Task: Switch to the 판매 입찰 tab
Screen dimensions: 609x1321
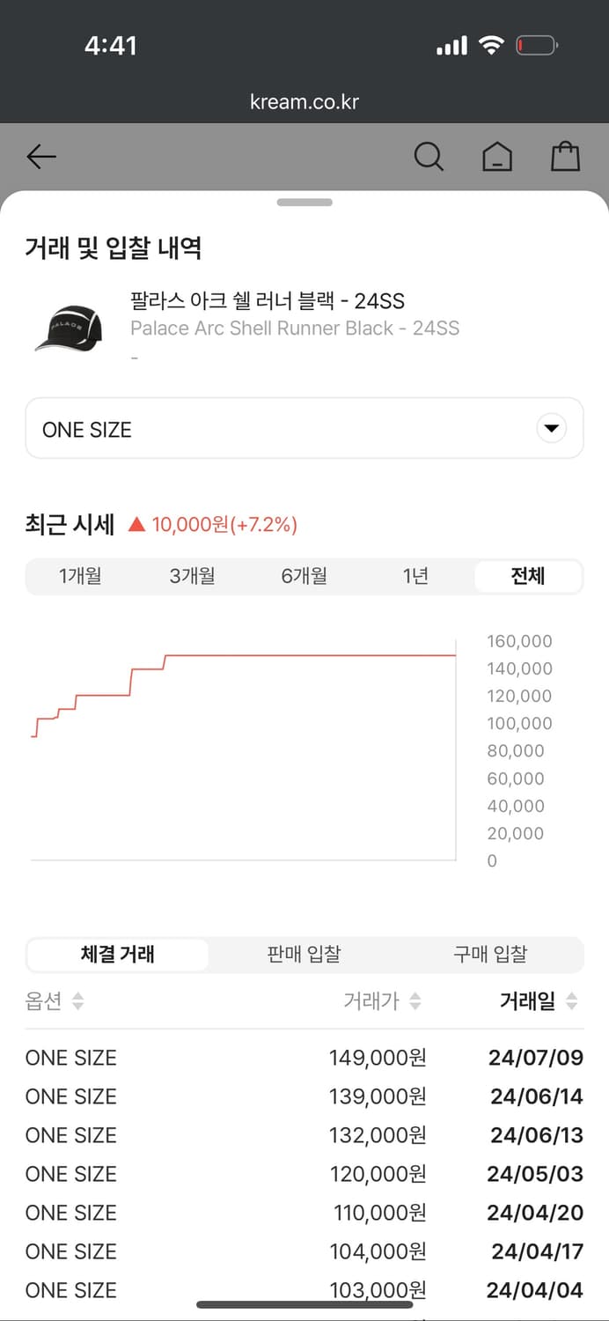Action: pos(304,954)
